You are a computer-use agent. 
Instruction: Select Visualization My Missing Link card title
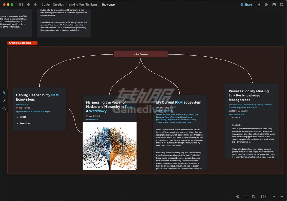coord(248,96)
